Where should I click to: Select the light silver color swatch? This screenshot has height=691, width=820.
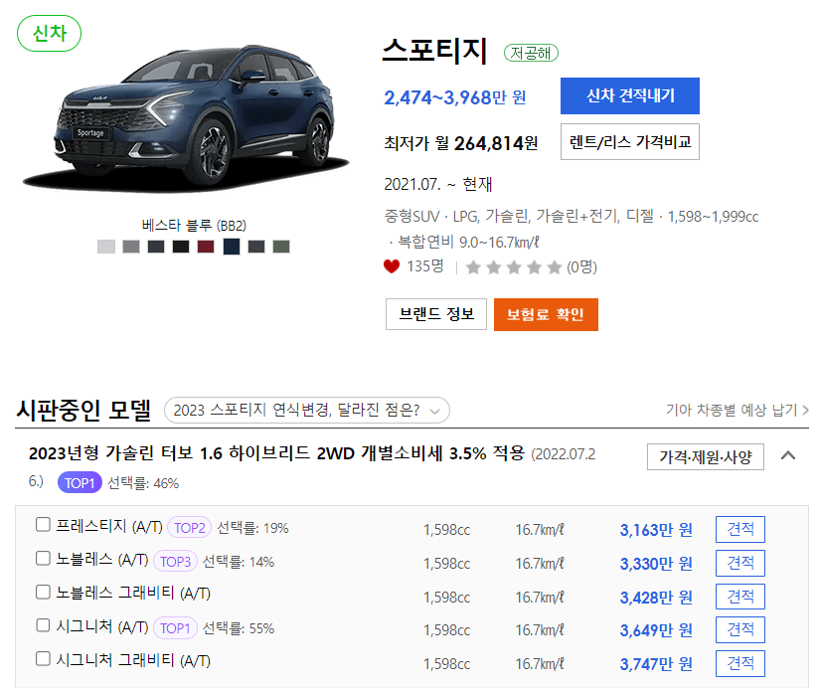tap(106, 247)
